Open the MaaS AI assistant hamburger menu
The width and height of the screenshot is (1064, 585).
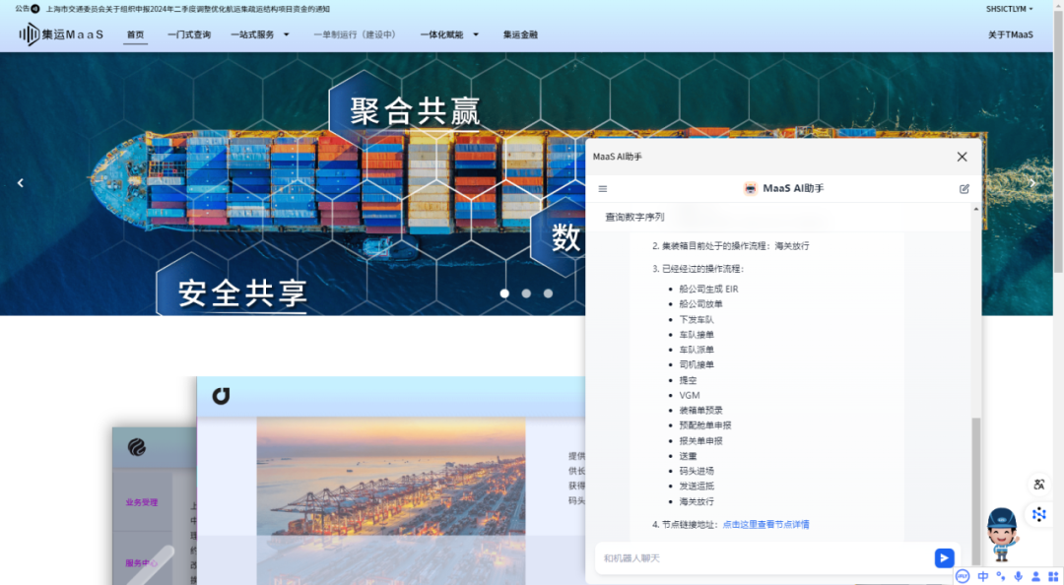point(602,188)
